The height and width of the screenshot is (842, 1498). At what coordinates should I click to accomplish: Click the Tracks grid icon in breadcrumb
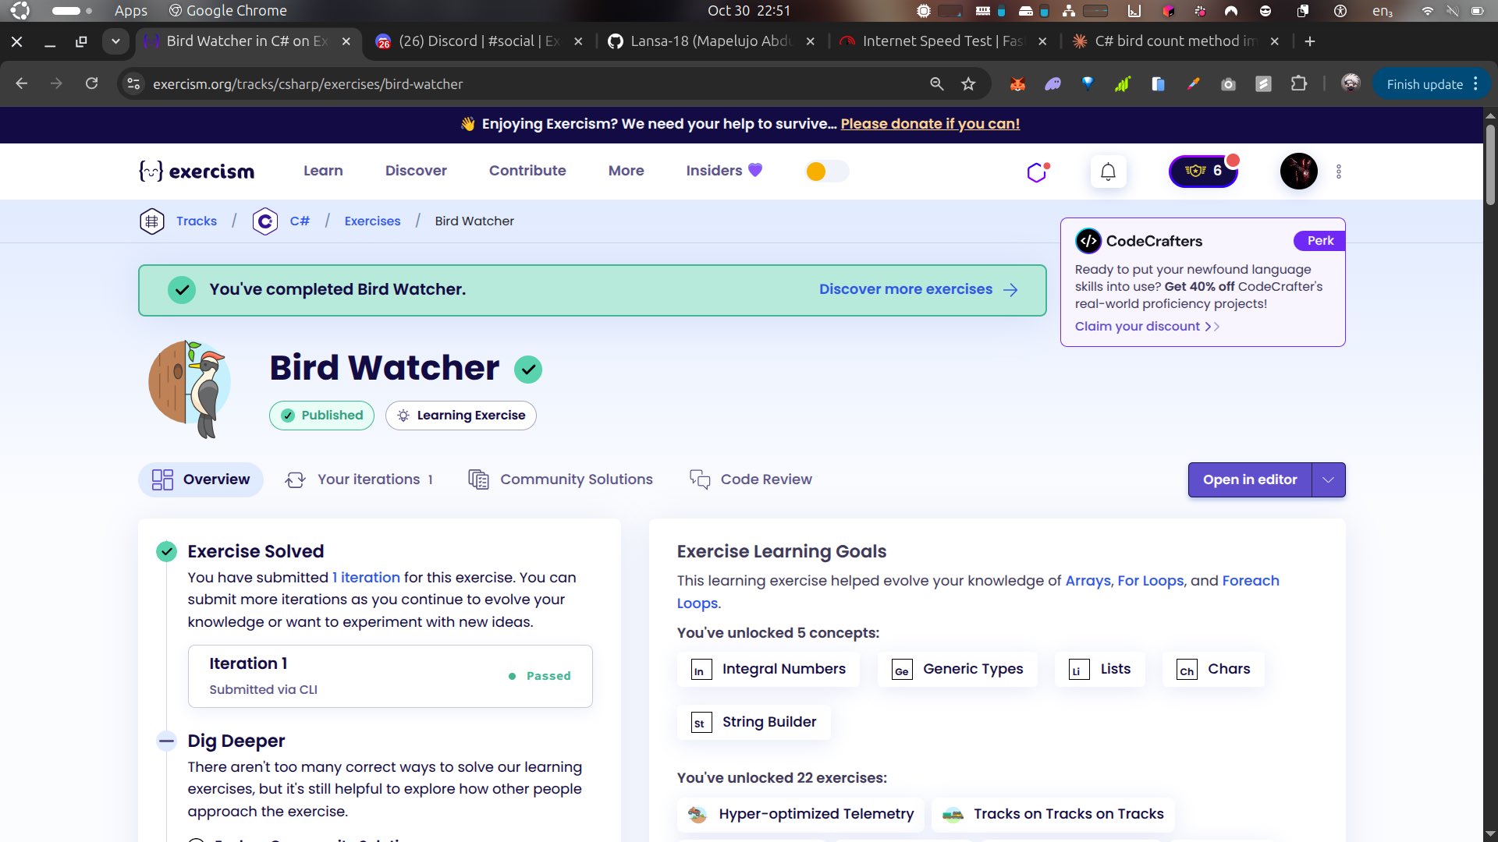(151, 221)
